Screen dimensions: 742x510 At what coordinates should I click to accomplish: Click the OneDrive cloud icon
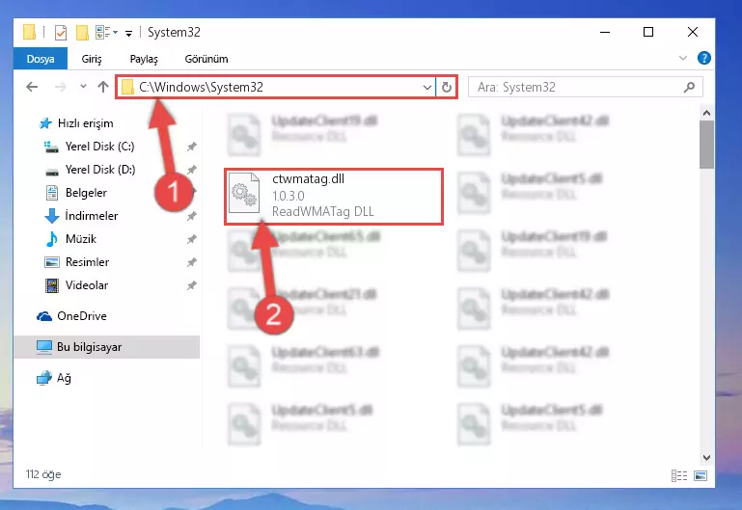[44, 316]
